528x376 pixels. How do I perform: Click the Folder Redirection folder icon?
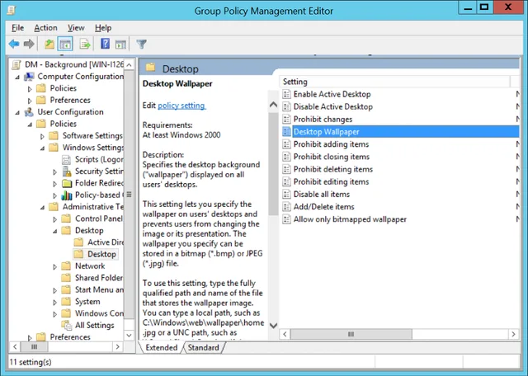coord(67,183)
